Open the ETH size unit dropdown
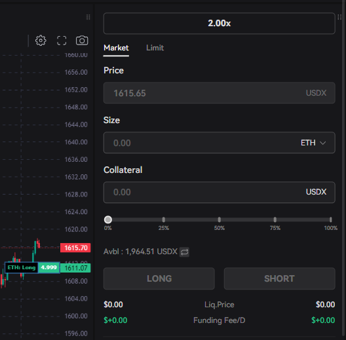Image resolution: width=346 pixels, height=340 pixels. coord(313,143)
